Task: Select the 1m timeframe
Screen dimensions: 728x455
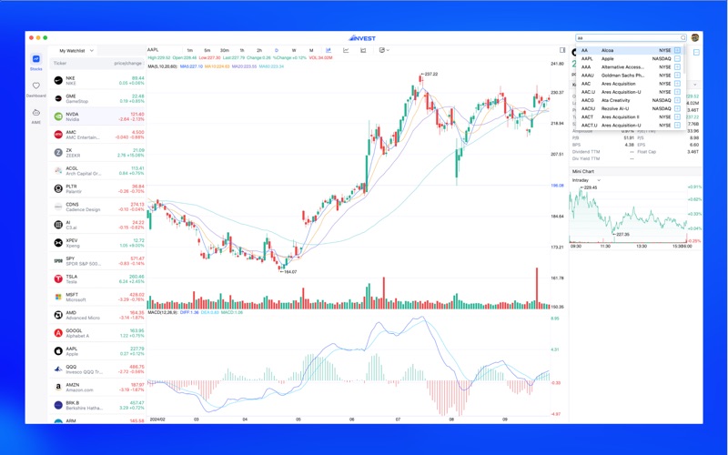Action: (x=190, y=50)
